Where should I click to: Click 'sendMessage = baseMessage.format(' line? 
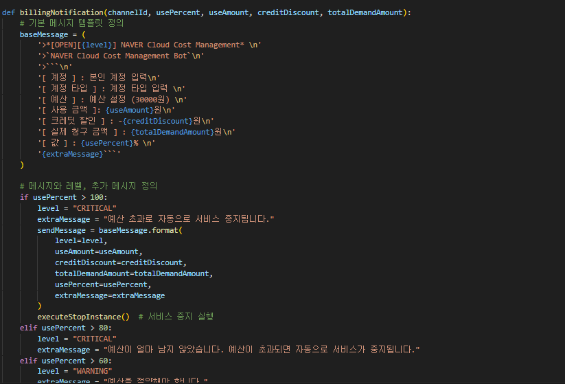[x=110, y=230]
